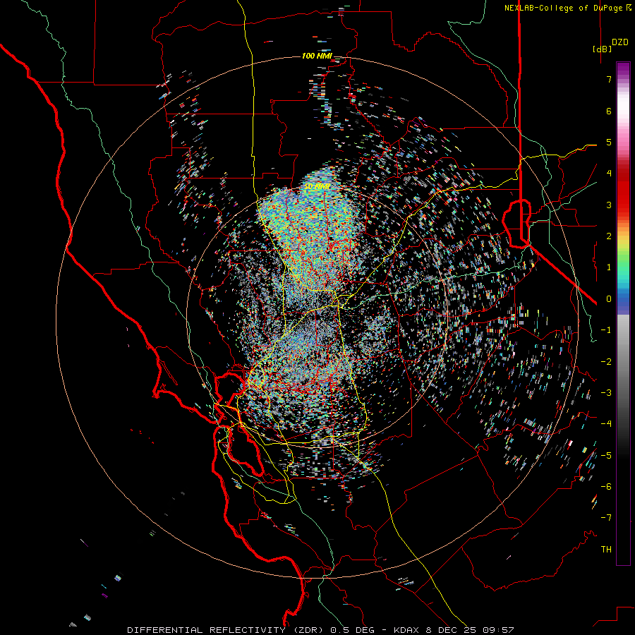The height and width of the screenshot is (635, 635).
Task: Click the TH threshold label on colorbar
Action: [x=606, y=550]
